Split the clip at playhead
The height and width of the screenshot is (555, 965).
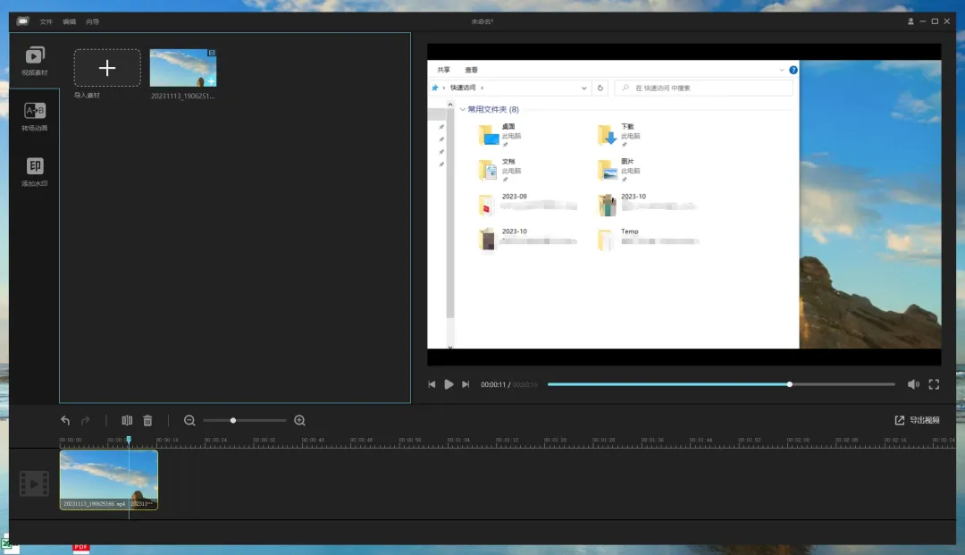127,420
